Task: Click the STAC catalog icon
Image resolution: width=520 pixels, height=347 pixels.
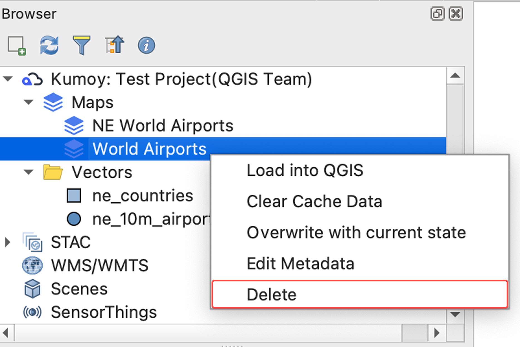Action: pyautogui.click(x=33, y=242)
